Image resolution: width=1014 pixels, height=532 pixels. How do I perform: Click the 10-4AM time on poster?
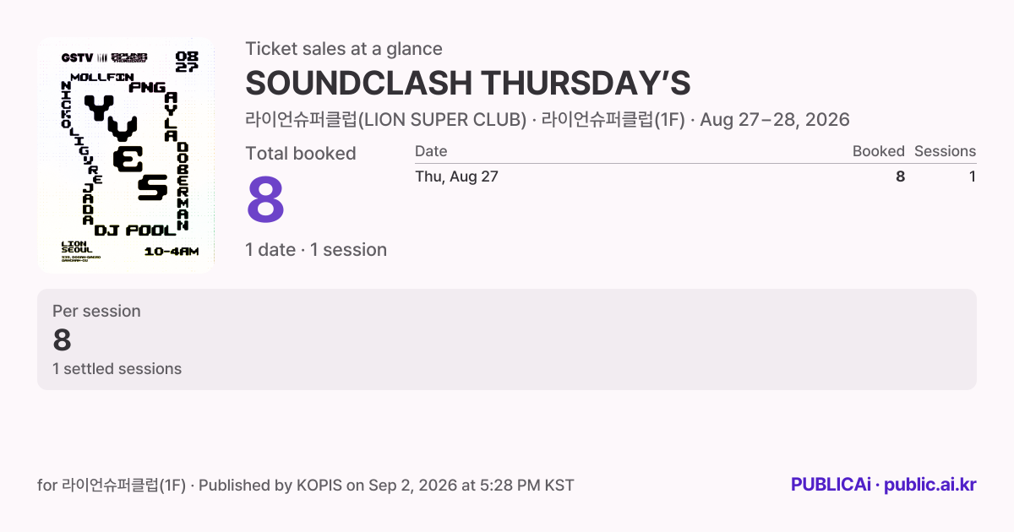[x=172, y=252]
